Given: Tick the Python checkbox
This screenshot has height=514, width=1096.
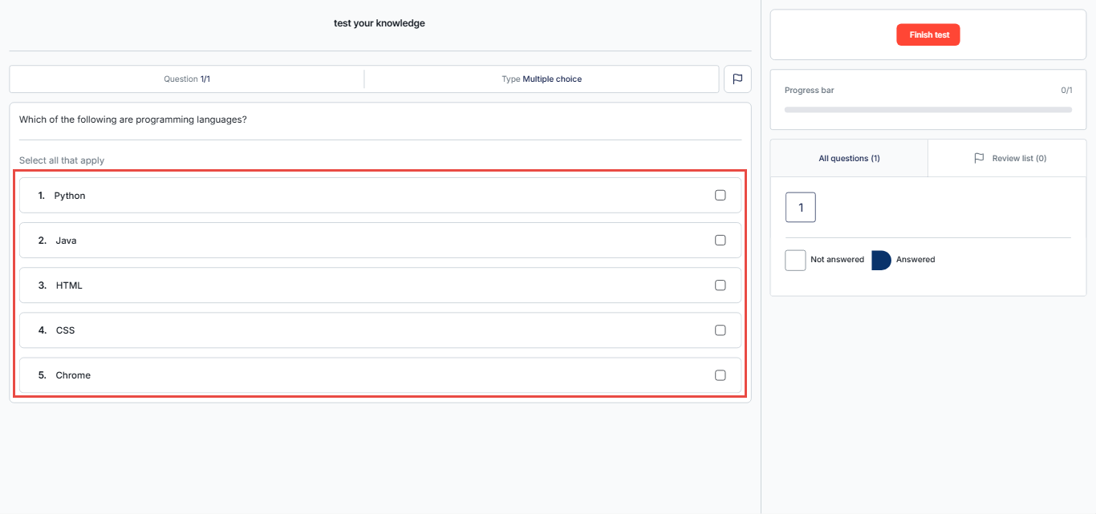Looking at the screenshot, I should [720, 196].
